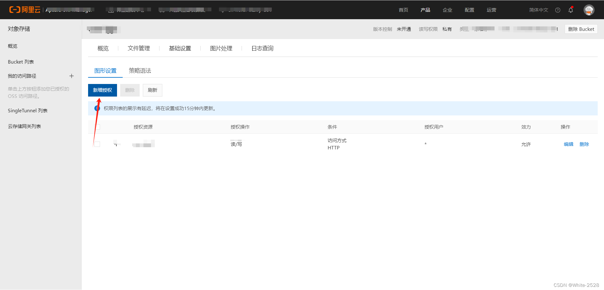Click the 删除 Bucket button
The width and height of the screenshot is (604, 290).
click(581, 29)
